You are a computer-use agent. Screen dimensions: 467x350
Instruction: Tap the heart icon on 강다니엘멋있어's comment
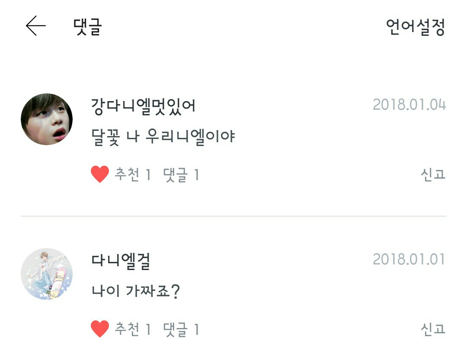click(x=100, y=175)
